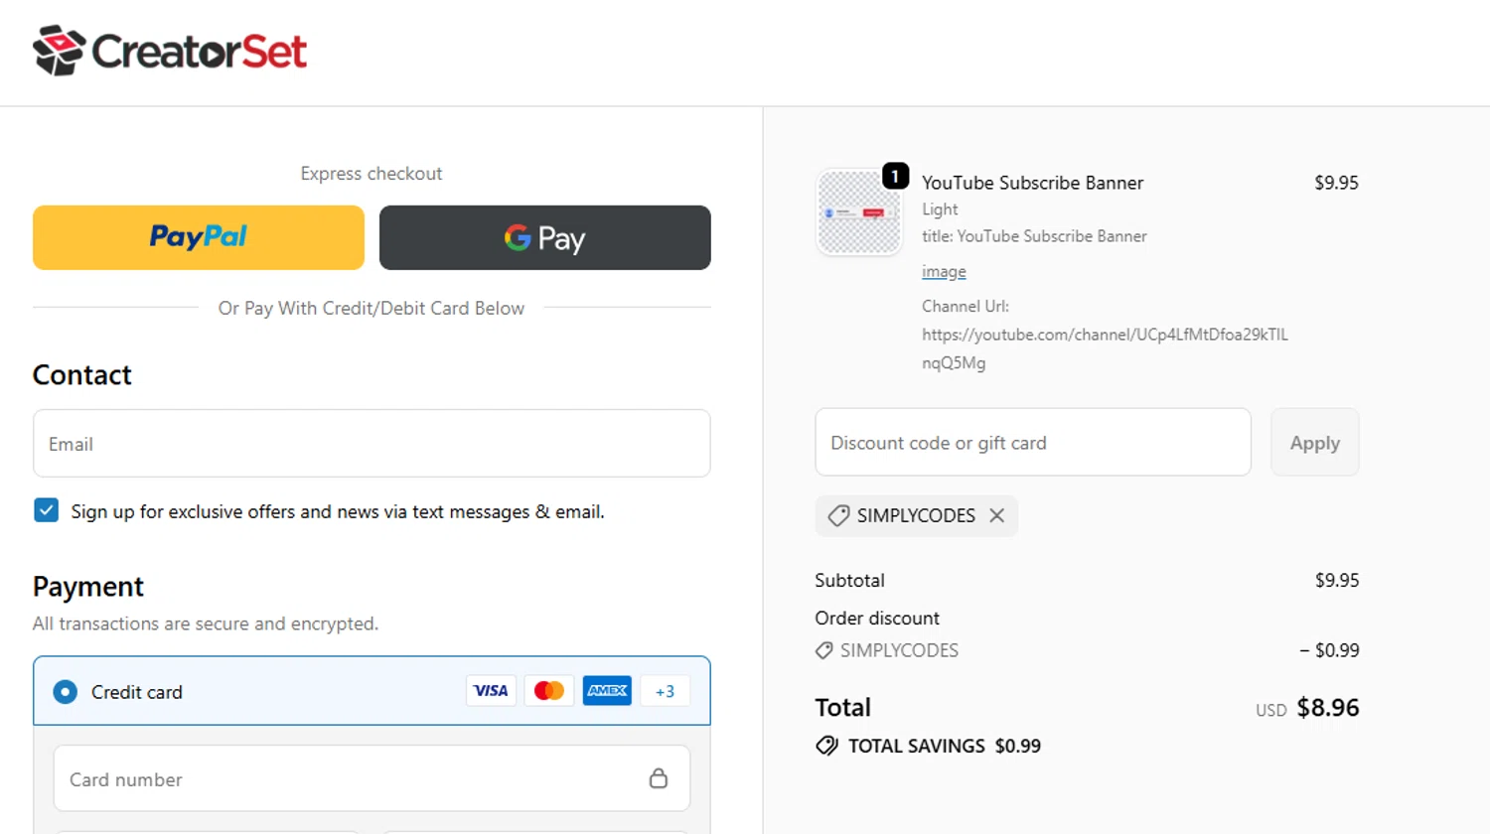Click the 'Or Pay With Credit/Debit Card Below' text
1490x834 pixels.
click(x=372, y=309)
